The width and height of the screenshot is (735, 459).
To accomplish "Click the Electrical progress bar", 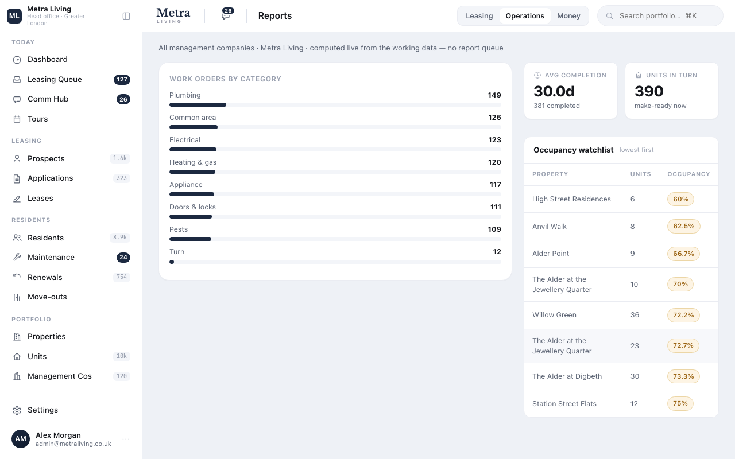I will click(335, 150).
